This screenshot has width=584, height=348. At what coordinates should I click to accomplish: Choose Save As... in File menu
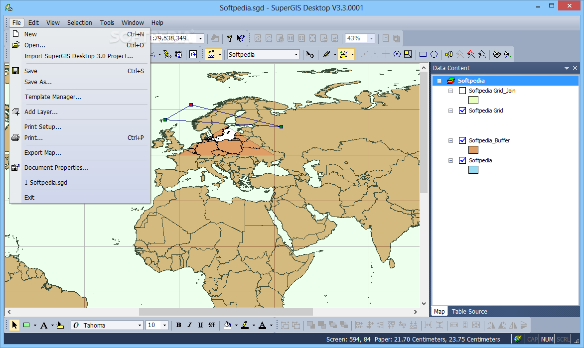pyautogui.click(x=79, y=82)
